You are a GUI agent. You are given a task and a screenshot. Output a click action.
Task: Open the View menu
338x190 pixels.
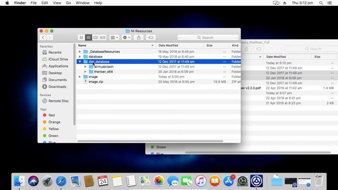pyautogui.click(x=57, y=3)
